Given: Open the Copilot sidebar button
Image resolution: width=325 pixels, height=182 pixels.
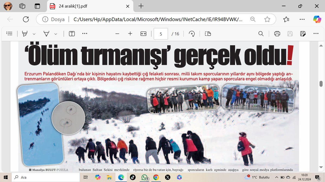Looking at the screenshot, I should 316,19.
